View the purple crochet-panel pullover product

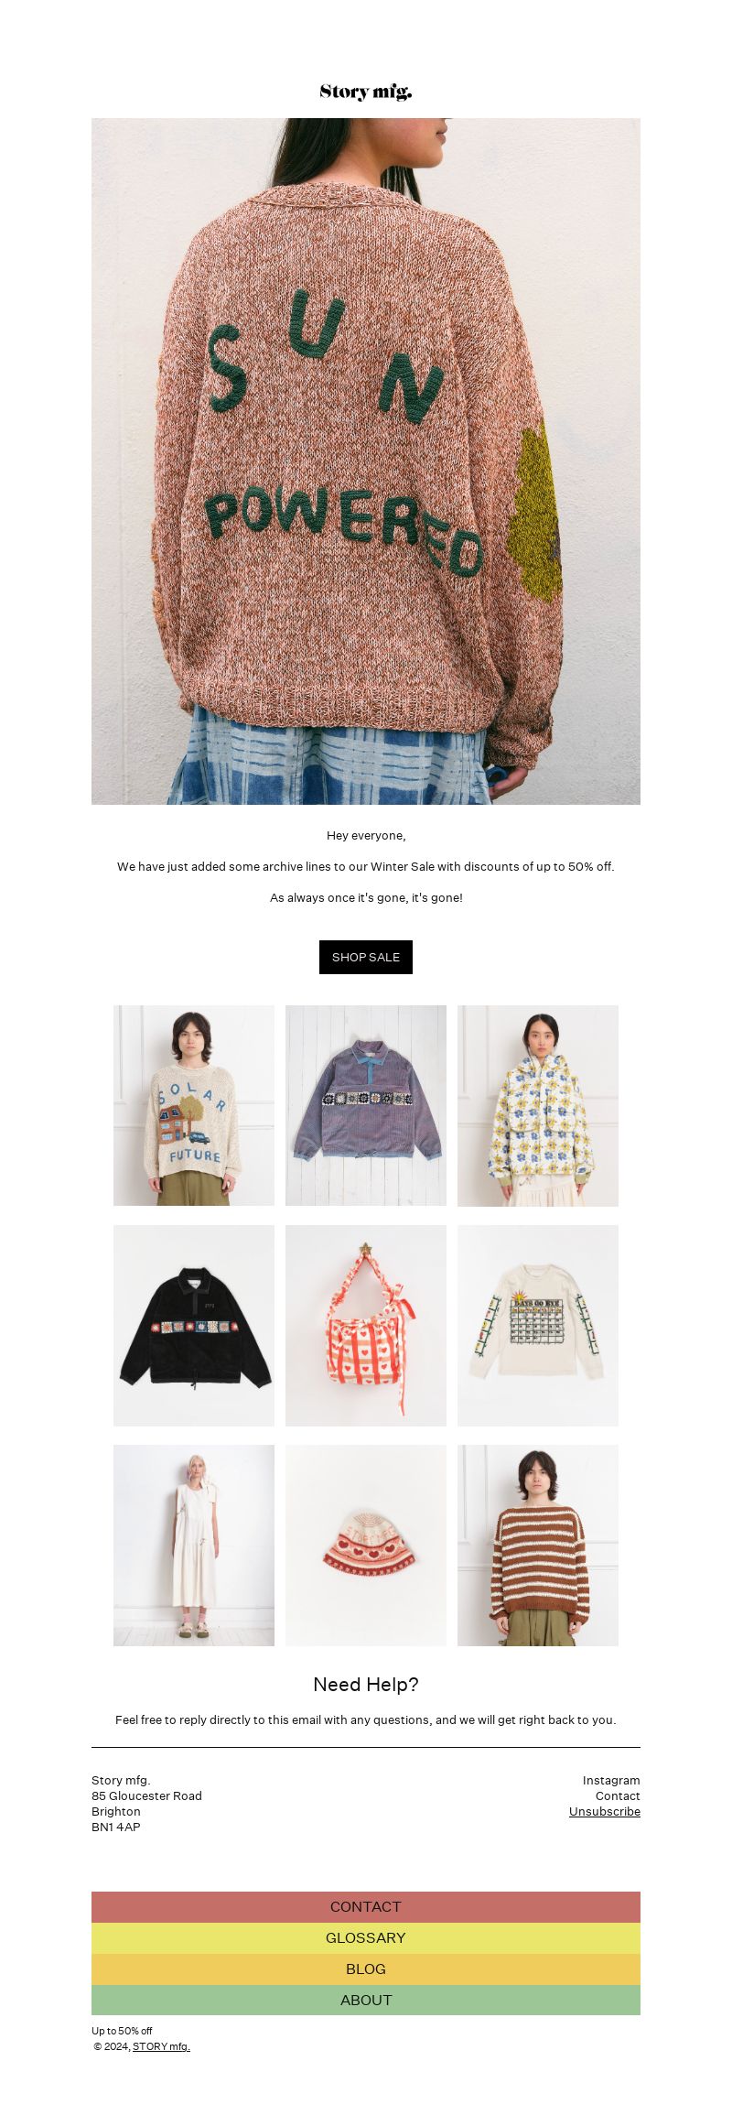[x=366, y=1106]
